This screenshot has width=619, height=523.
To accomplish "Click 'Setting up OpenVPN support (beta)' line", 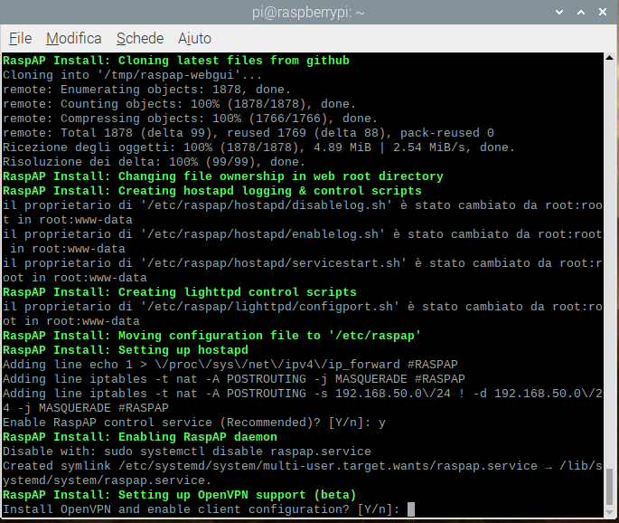I will [x=180, y=495].
